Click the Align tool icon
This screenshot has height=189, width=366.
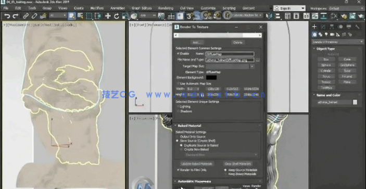[278, 16]
